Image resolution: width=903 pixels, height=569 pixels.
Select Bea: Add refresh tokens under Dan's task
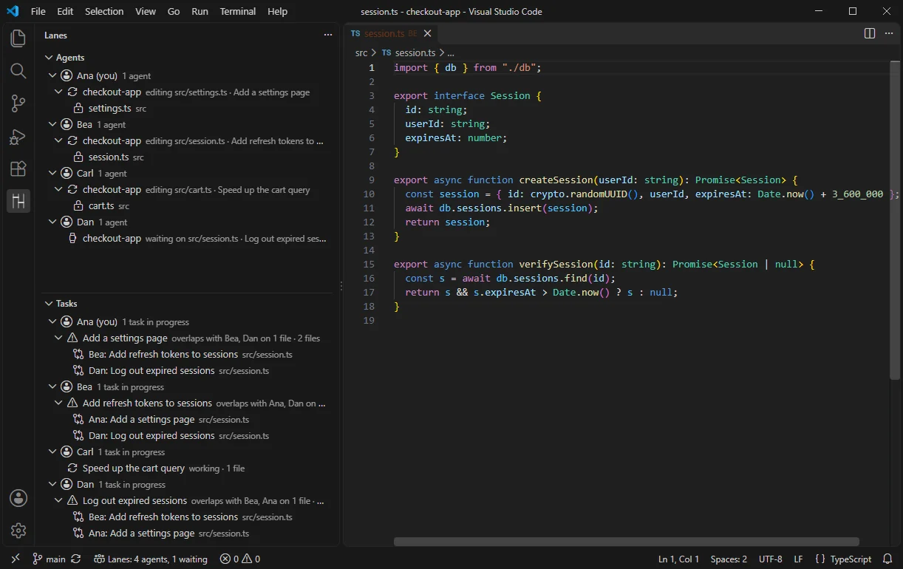click(163, 517)
